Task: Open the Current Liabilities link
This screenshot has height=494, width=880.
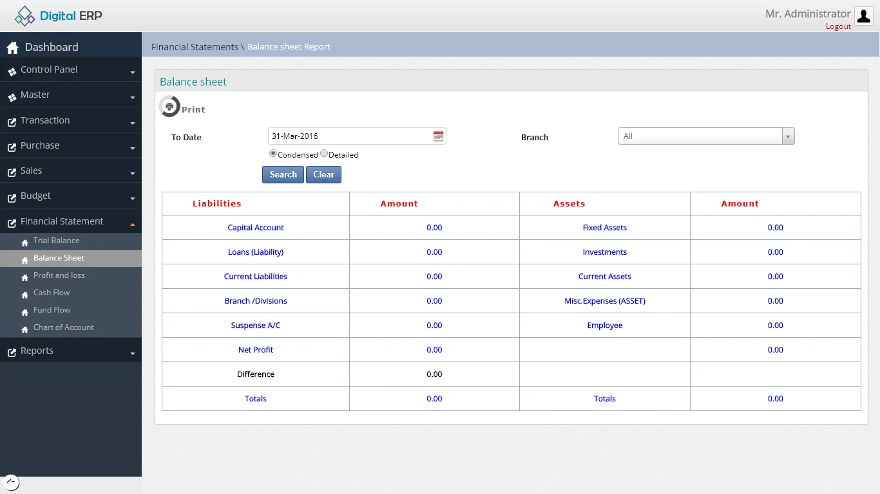Action: tap(256, 277)
